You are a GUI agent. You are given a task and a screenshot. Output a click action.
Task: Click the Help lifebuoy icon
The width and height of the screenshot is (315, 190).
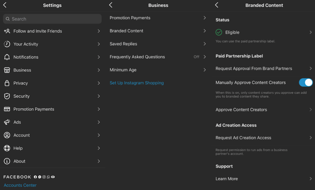click(x=7, y=148)
